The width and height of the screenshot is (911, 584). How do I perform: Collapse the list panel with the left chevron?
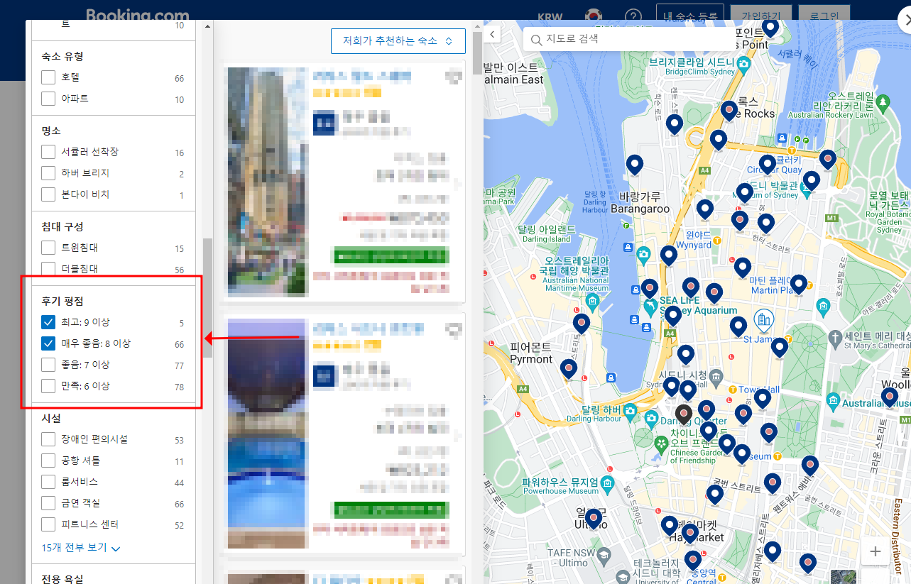[x=493, y=34]
